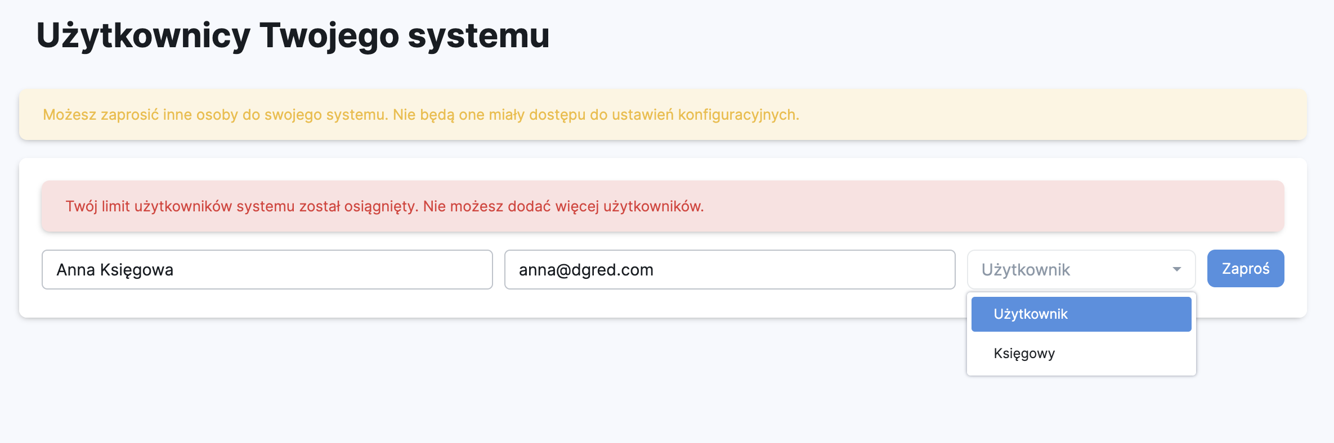The width and height of the screenshot is (1334, 443).
Task: Click the word konfiguracyjnych in the yellow notice
Action: pos(738,115)
